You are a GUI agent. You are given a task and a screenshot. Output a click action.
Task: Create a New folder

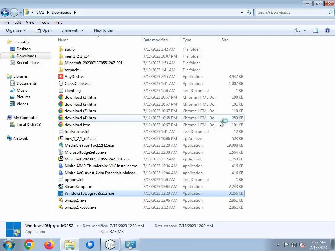[x=103, y=30]
